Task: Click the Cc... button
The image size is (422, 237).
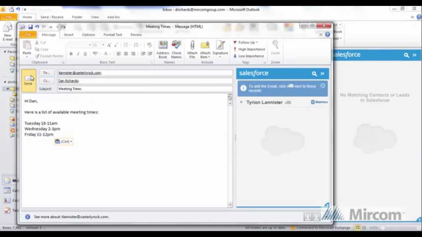Action: pos(46,81)
